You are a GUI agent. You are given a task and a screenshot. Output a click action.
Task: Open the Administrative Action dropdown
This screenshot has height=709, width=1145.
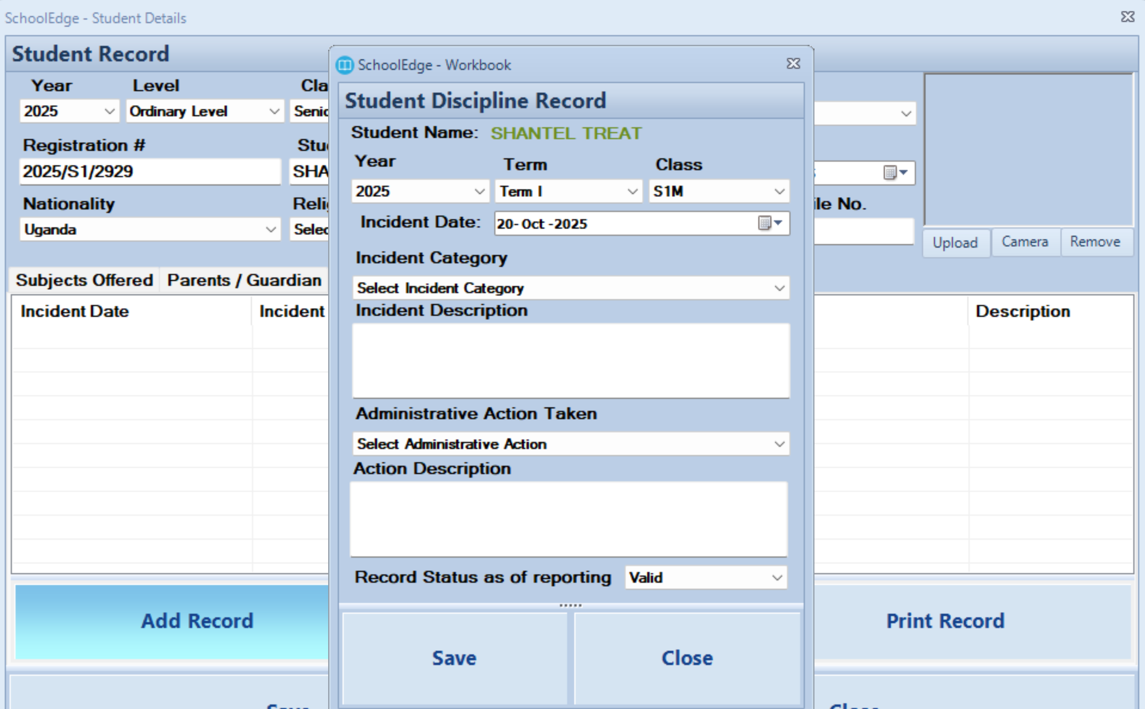tap(779, 444)
